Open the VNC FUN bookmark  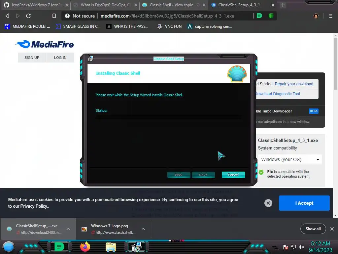169,26
